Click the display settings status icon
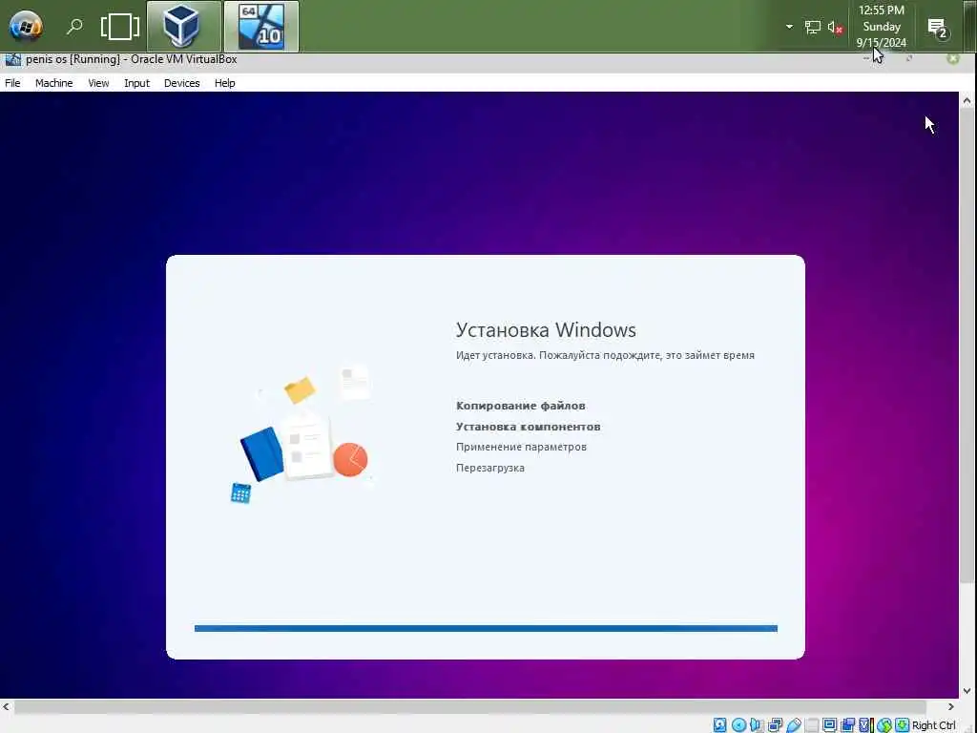Image resolution: width=977 pixels, height=733 pixels. (x=830, y=725)
